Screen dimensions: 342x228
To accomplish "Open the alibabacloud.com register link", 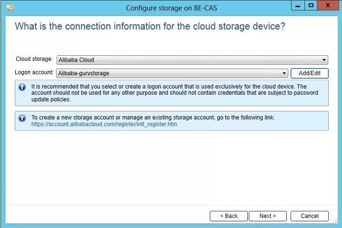I will pyautogui.click(x=104, y=124).
